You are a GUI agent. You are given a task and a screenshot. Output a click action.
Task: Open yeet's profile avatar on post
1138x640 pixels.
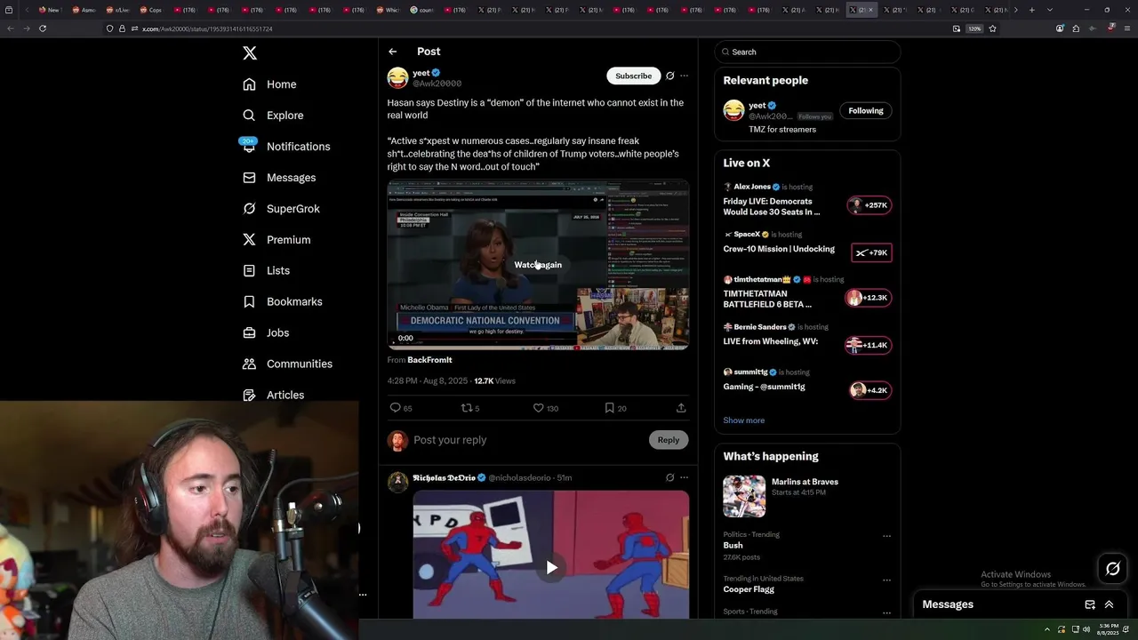(x=397, y=78)
